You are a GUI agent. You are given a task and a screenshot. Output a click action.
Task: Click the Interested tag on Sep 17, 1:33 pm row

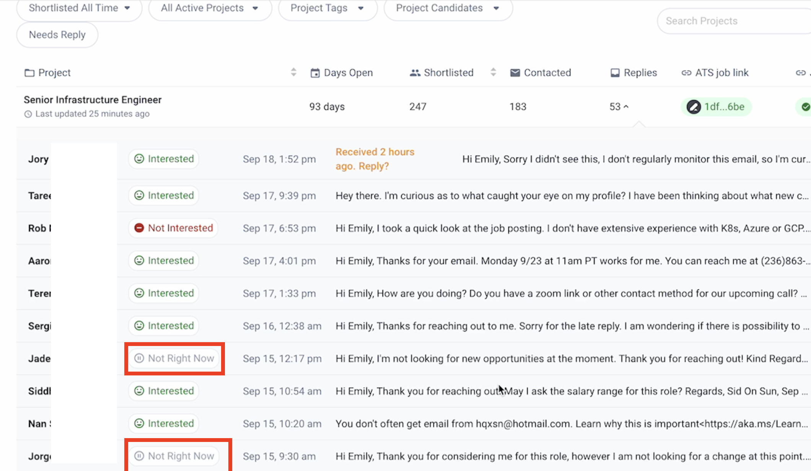point(164,293)
